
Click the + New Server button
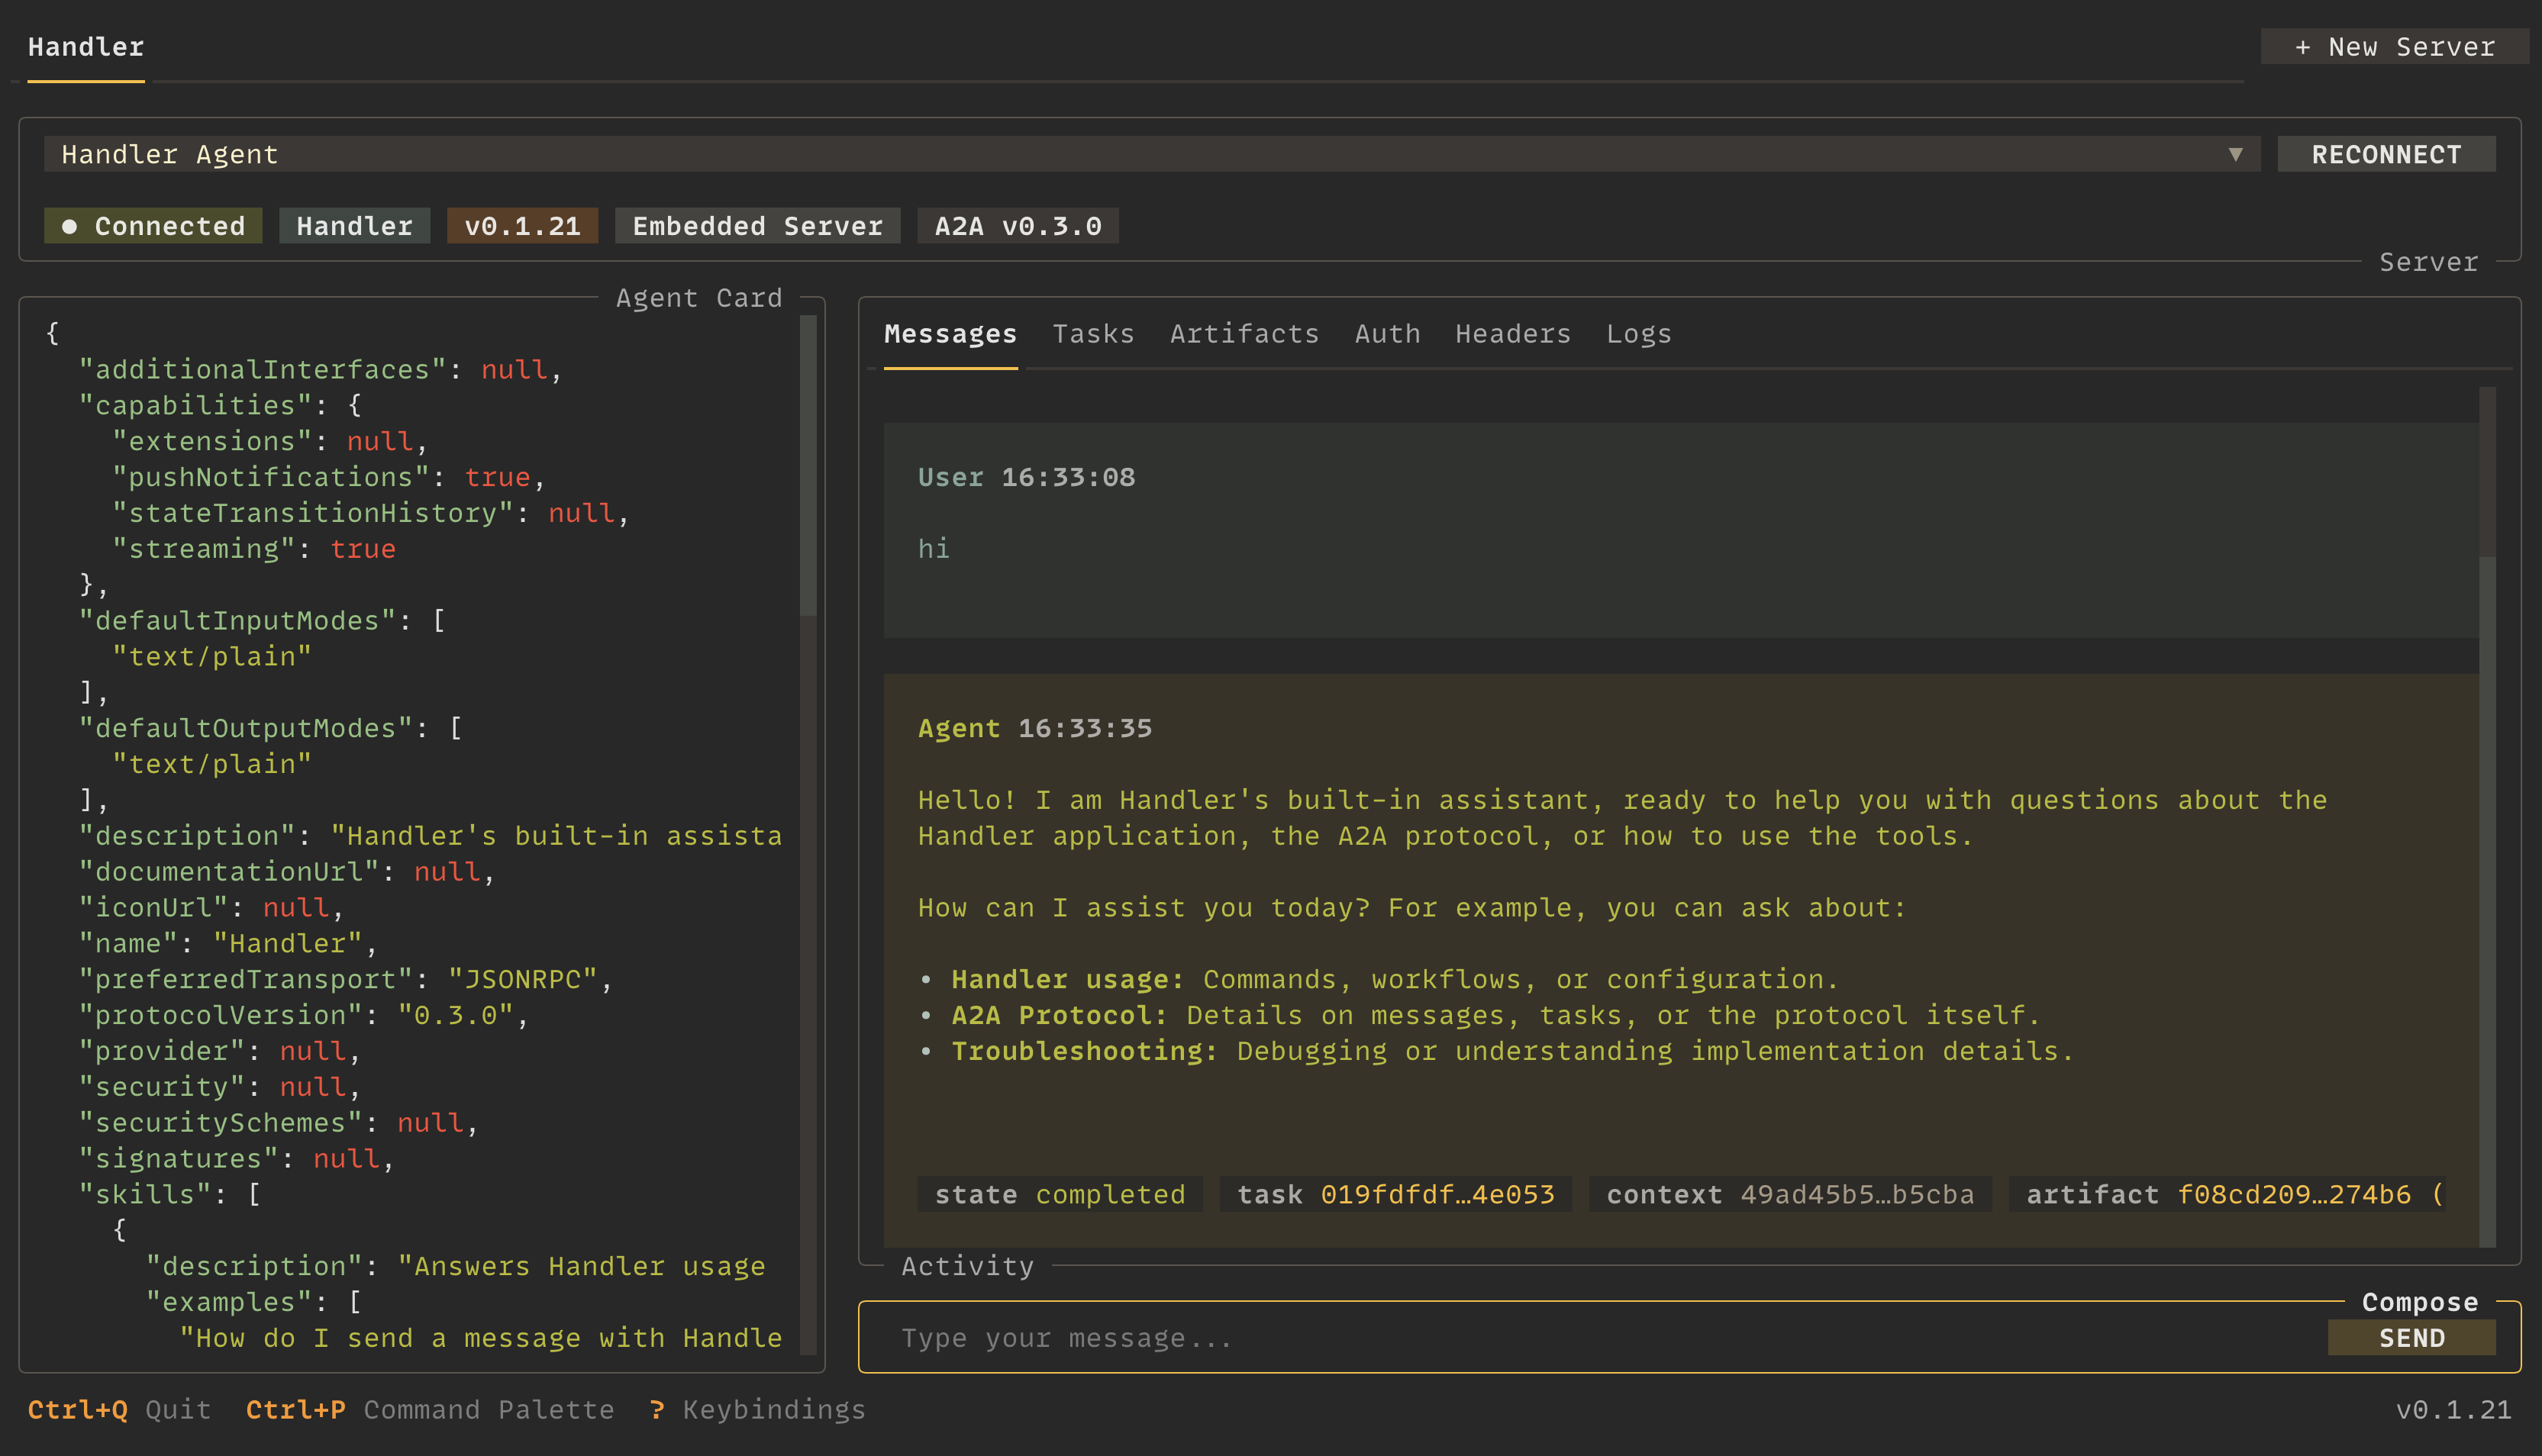(x=2395, y=47)
